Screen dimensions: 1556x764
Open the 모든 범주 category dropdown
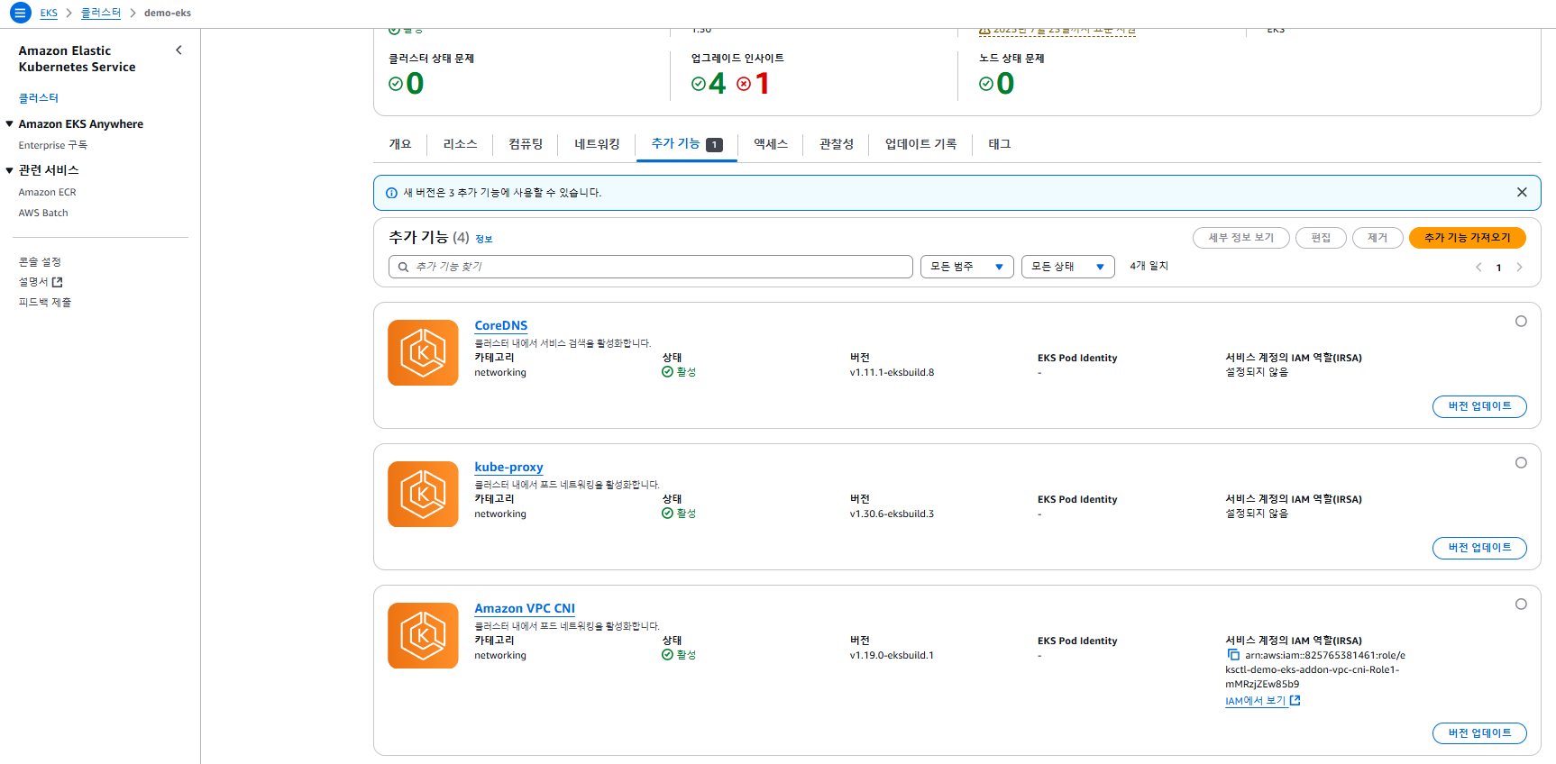tap(967, 267)
